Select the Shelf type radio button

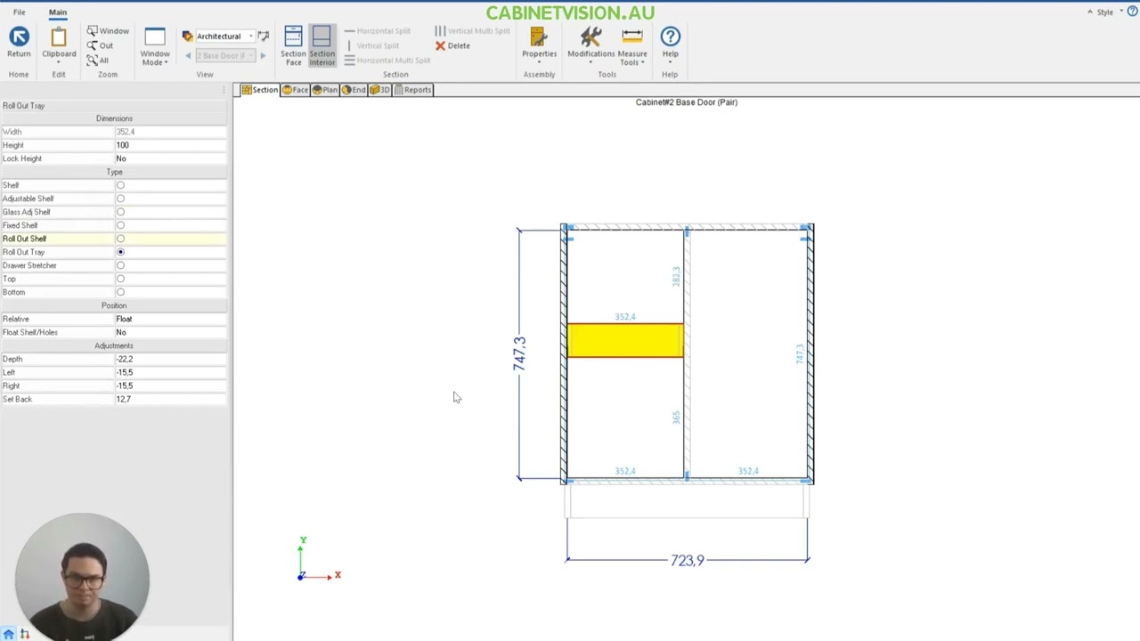pyautogui.click(x=120, y=185)
